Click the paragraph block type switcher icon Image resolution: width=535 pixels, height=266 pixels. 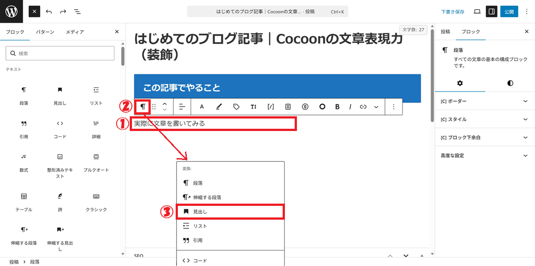point(143,106)
